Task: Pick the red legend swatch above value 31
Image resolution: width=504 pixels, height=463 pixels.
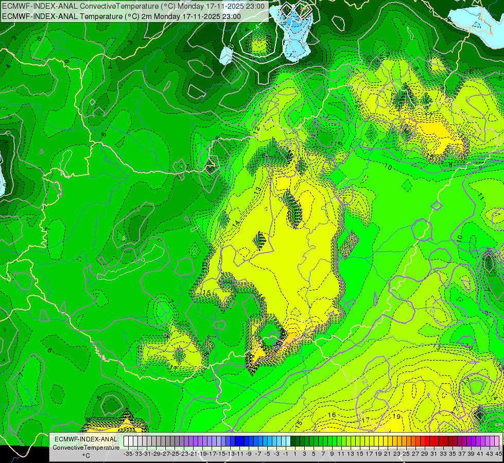Action: tap(432, 441)
